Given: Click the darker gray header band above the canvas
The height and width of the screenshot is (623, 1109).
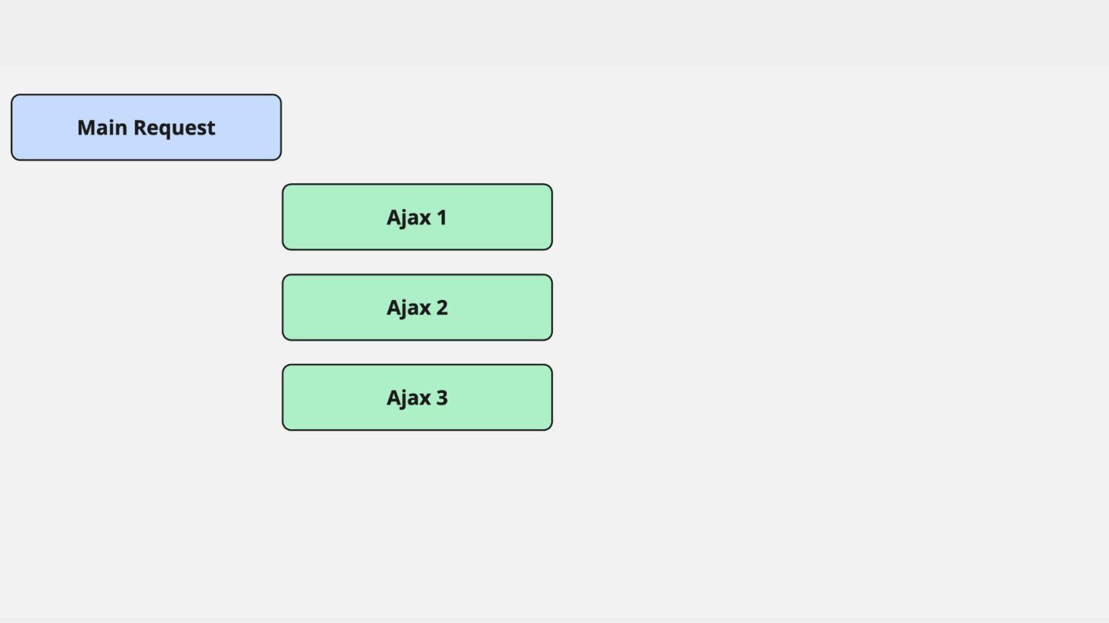Looking at the screenshot, I should click(554, 32).
